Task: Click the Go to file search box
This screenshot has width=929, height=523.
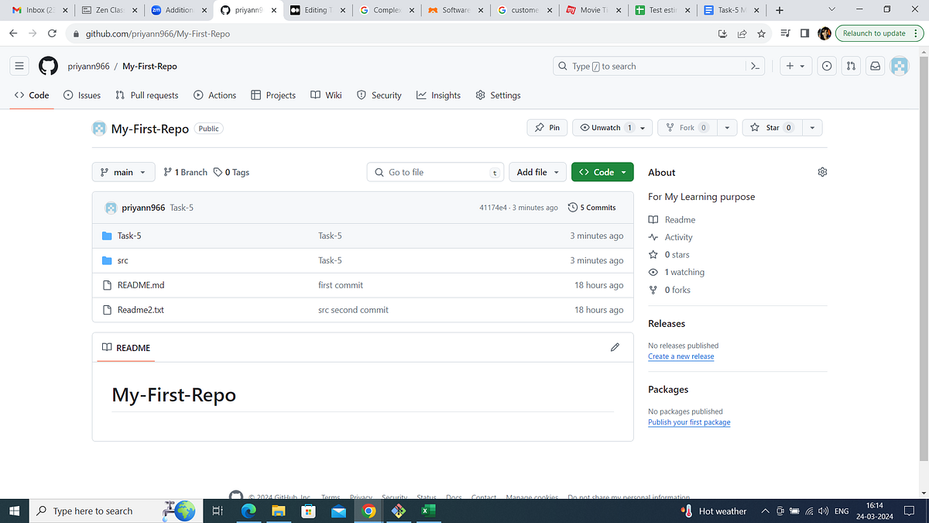Action: point(435,172)
